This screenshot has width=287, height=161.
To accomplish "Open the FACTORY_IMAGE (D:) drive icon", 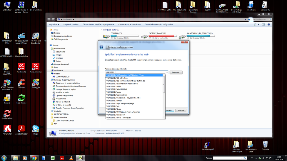I will pyautogui.click(x=144, y=36).
